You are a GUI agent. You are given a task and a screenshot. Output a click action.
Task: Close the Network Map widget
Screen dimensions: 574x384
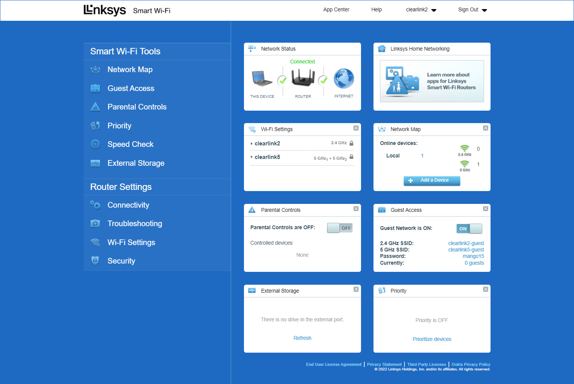pyautogui.click(x=486, y=128)
